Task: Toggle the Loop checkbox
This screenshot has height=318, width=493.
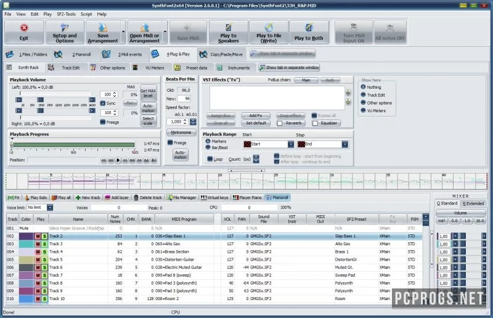Action: point(210,159)
